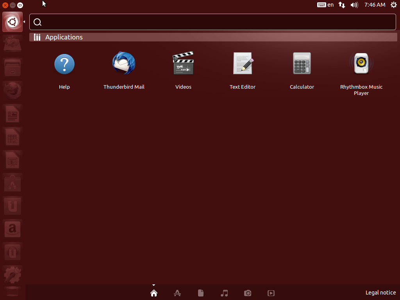Image resolution: width=400 pixels, height=300 pixels.
Task: Open the sound volume indicator
Action: pyautogui.click(x=354, y=5)
